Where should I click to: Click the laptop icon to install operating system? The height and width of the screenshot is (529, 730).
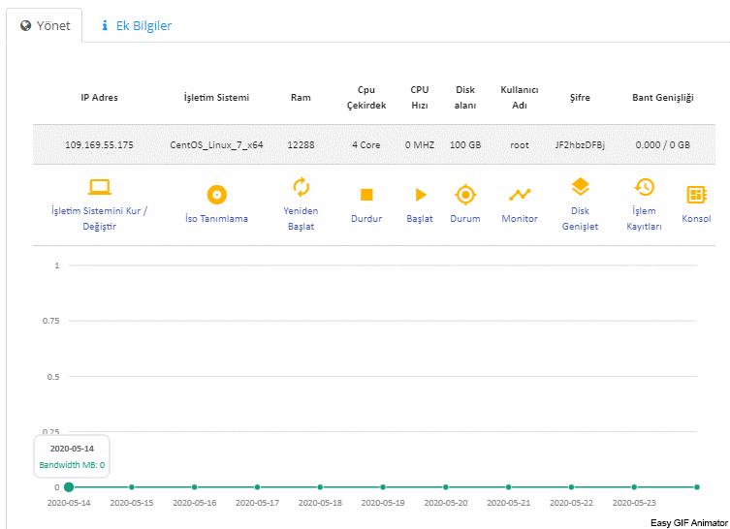(100, 187)
